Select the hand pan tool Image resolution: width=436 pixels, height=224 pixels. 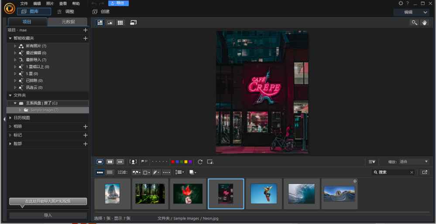(x=425, y=23)
